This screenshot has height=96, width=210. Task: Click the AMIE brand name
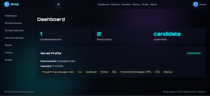pyautogui.click(x=15, y=4)
